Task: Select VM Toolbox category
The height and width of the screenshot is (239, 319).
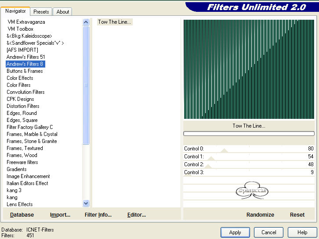Action: (20, 29)
